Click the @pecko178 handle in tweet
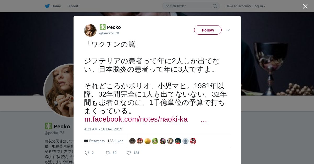 (x=109, y=33)
